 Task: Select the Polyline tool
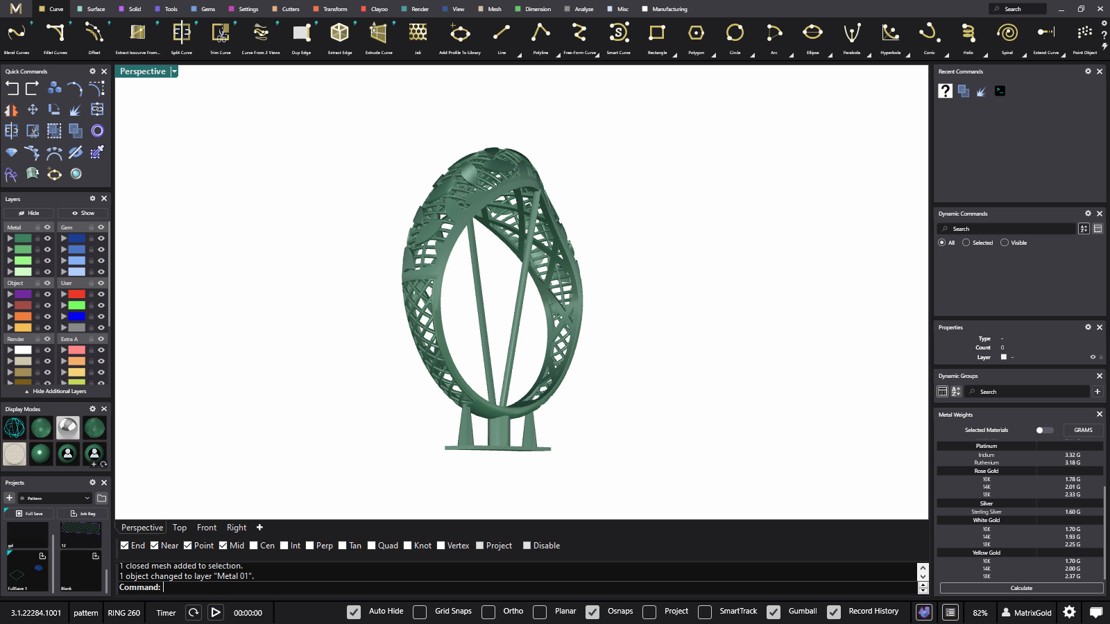pyautogui.click(x=540, y=33)
